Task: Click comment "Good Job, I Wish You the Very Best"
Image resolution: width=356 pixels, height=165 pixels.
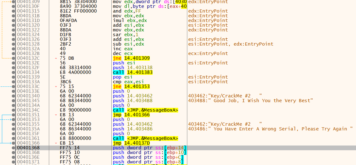Action: pyautogui.click(x=251, y=101)
